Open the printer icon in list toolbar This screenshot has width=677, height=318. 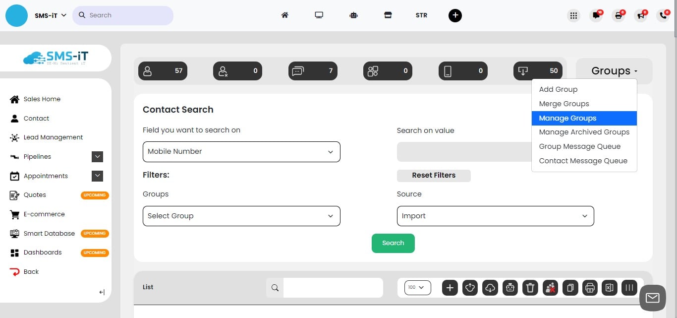(x=590, y=288)
